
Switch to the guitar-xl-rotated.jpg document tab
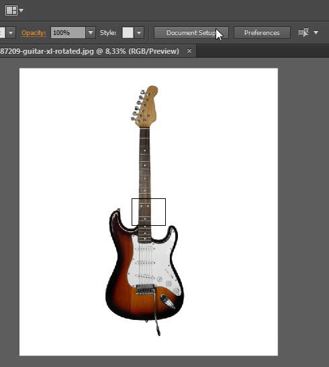click(x=89, y=51)
